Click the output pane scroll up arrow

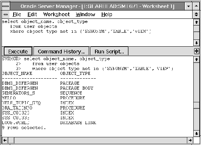tap(196, 59)
